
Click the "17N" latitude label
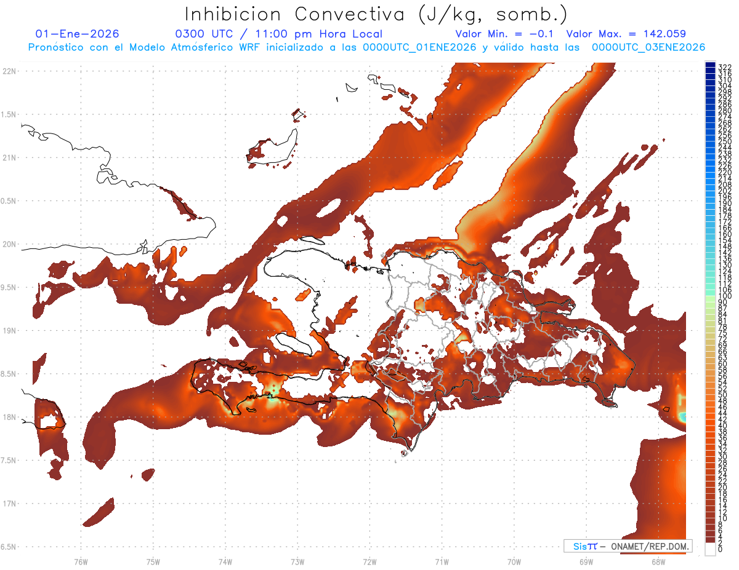10,504
